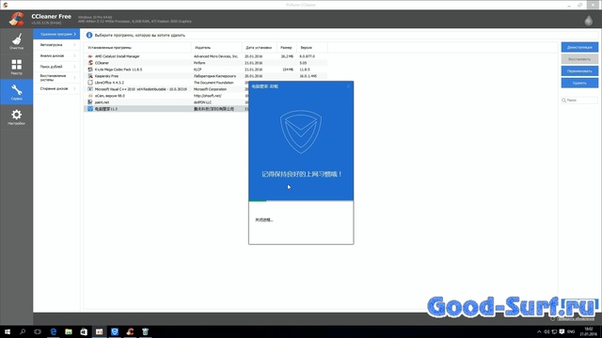Click the Переименовать button
This screenshot has height=338, width=602.
(x=579, y=71)
